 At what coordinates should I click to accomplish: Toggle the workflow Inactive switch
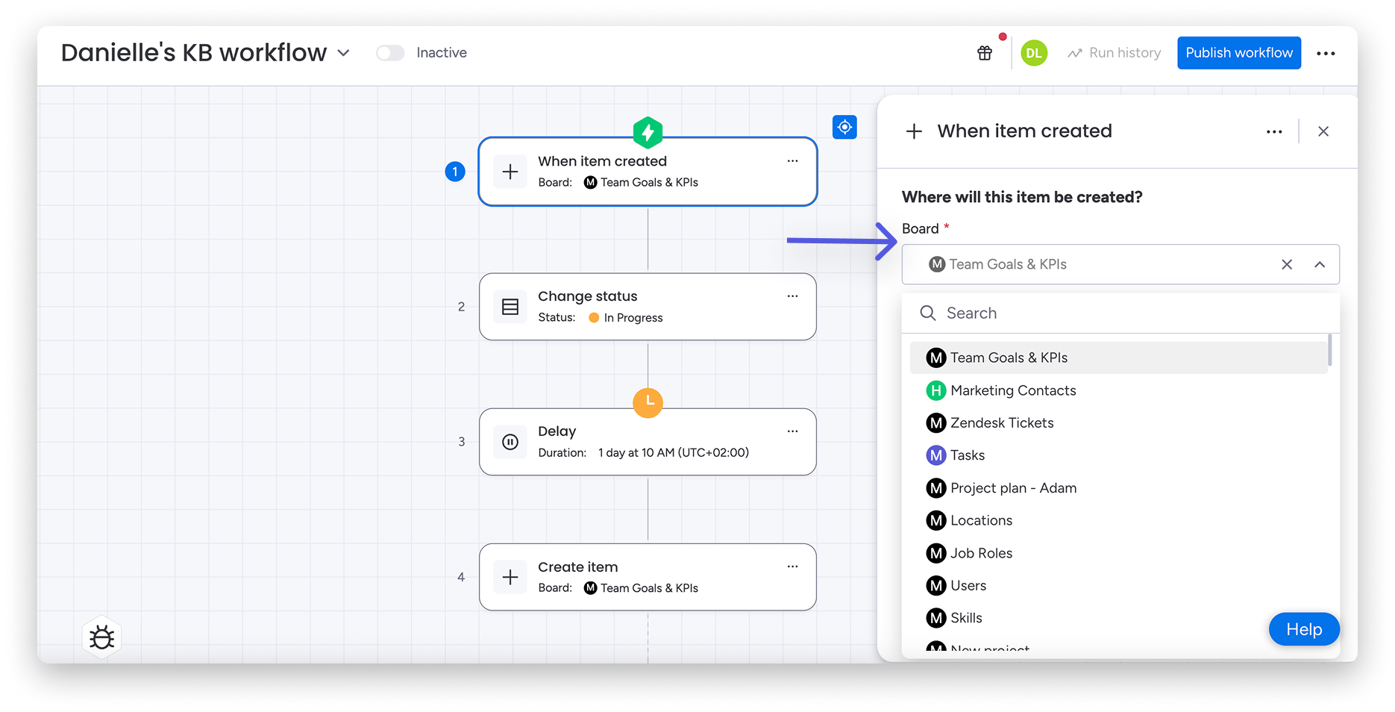[x=390, y=53]
